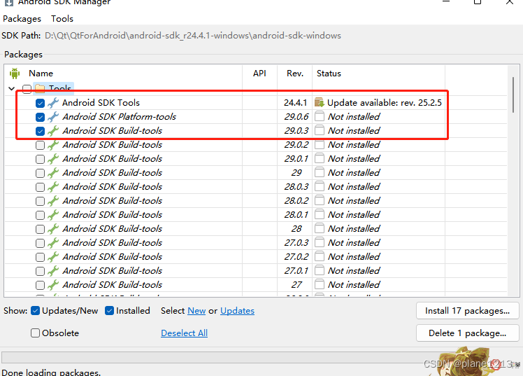Check Build-tools 29.0.2 checkbox

click(x=40, y=145)
